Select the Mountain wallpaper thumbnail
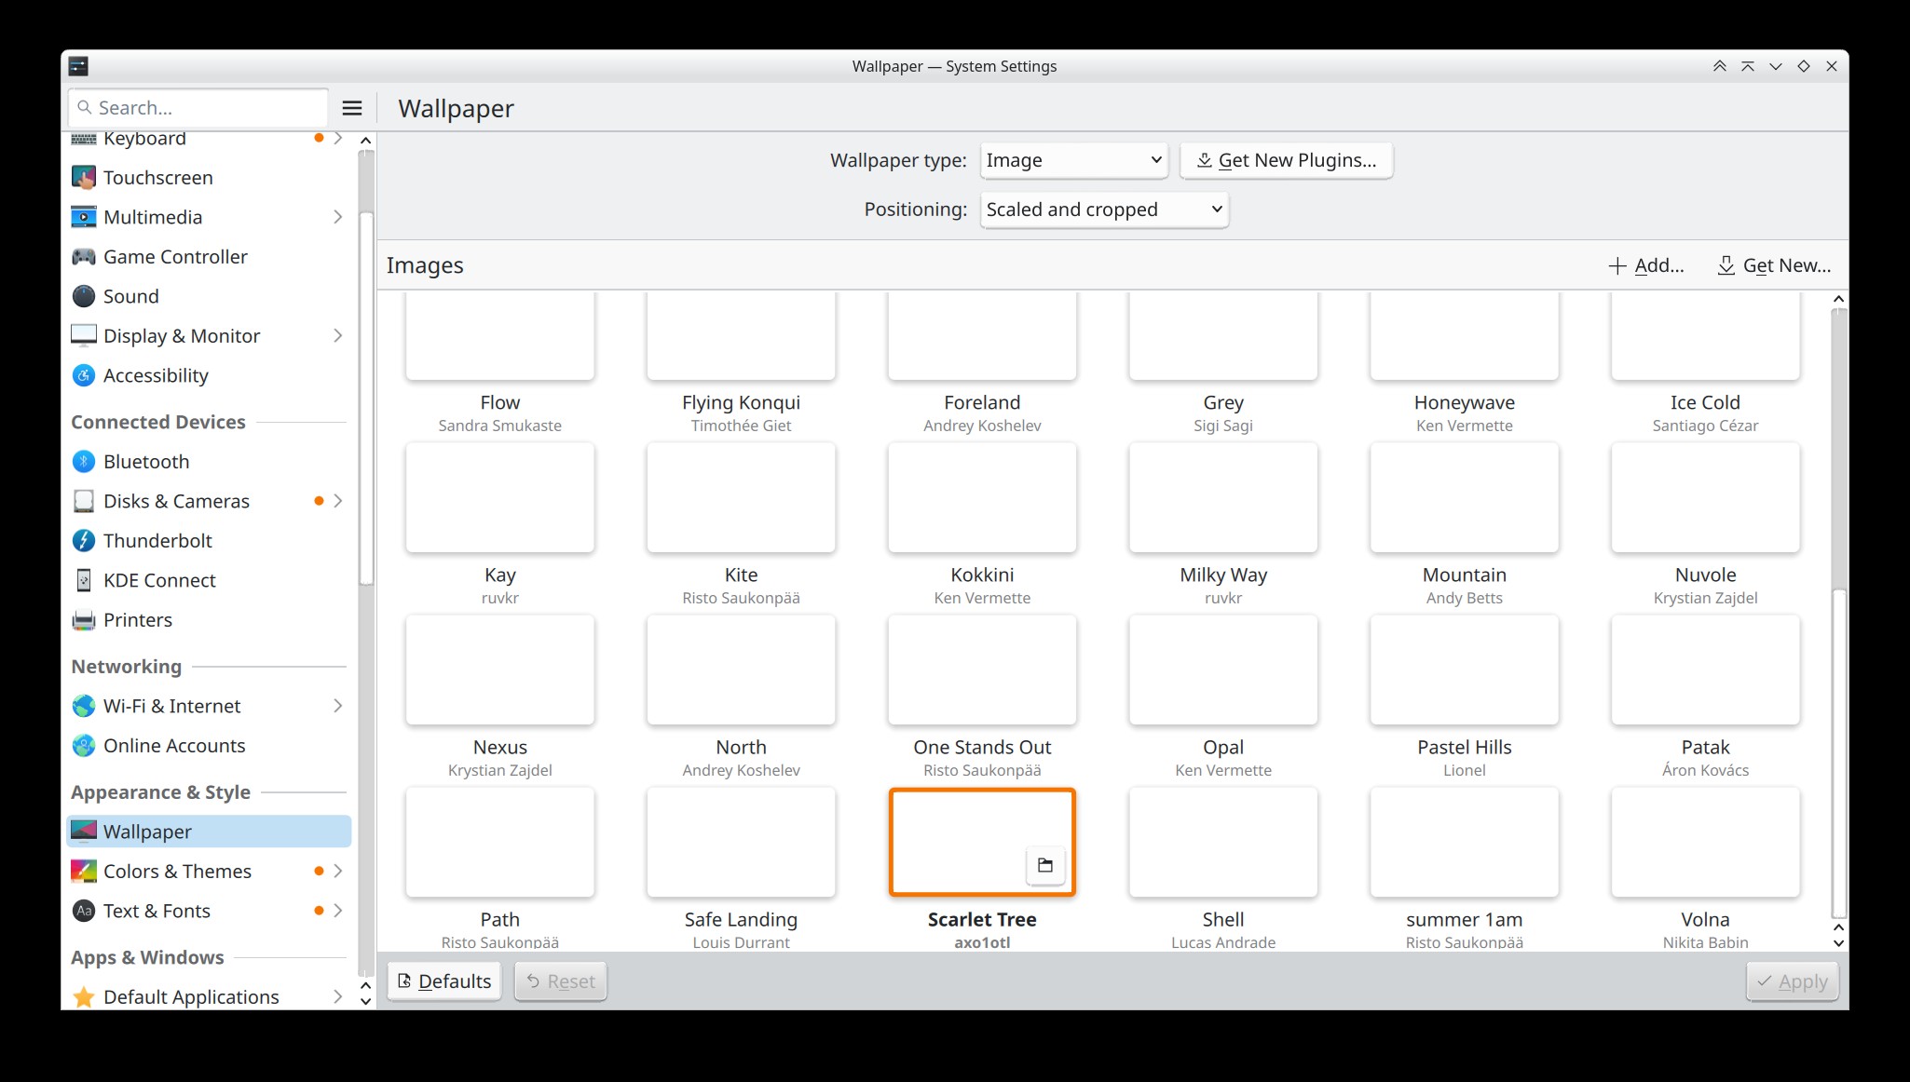The image size is (1910, 1082). coord(1465,497)
